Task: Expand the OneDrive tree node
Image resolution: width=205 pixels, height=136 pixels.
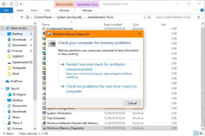Action: pos(2,81)
